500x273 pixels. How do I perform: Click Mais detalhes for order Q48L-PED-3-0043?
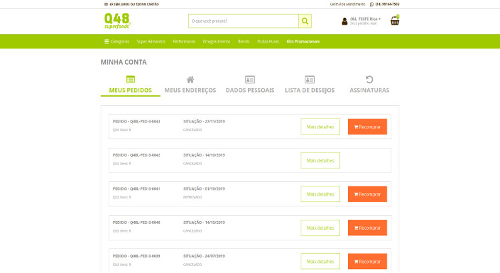tap(320, 127)
